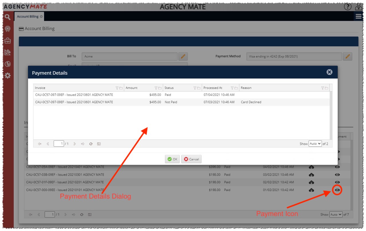Click page number field in background invoices pager

[x=50, y=214]
